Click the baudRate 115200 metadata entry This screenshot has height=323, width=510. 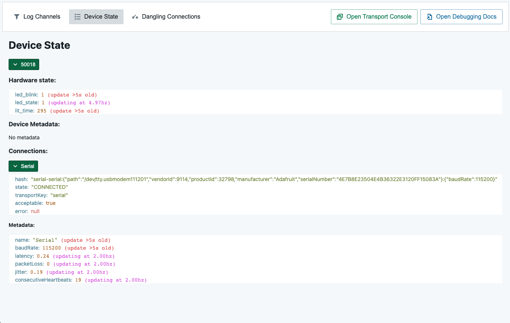[x=64, y=248]
